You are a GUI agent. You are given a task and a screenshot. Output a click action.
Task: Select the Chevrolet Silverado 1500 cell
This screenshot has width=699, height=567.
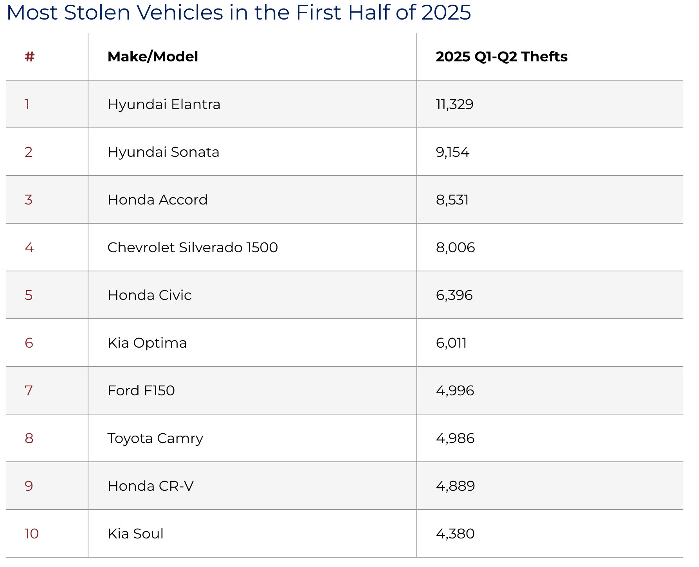click(193, 248)
